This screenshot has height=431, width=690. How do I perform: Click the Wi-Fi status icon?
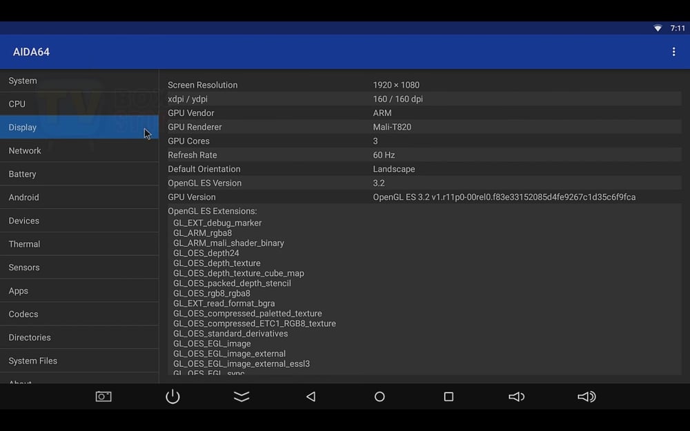[658, 28]
